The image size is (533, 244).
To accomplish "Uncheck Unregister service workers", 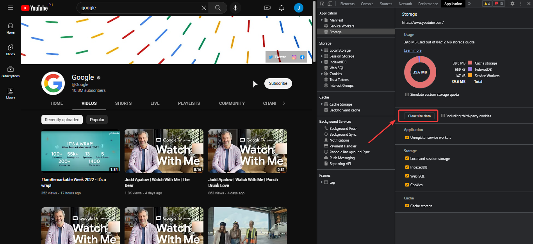I will [x=407, y=138].
